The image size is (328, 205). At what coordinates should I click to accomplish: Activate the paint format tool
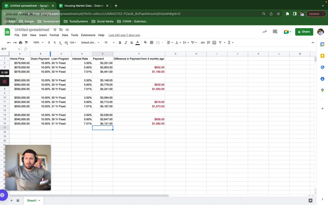click(26, 43)
